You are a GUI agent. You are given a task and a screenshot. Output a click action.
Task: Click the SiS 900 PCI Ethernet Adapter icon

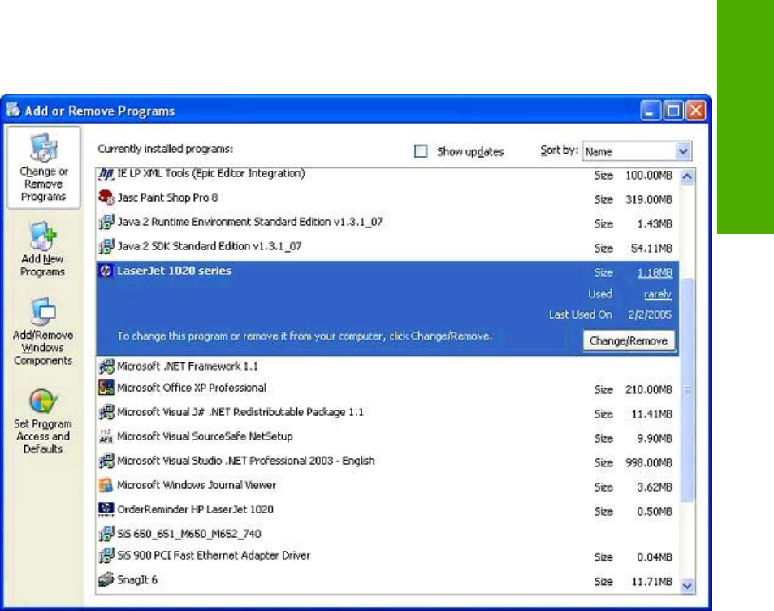coord(106,556)
